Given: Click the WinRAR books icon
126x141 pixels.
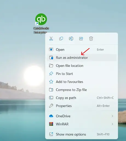Looking at the screenshot, I should tap(51, 124).
